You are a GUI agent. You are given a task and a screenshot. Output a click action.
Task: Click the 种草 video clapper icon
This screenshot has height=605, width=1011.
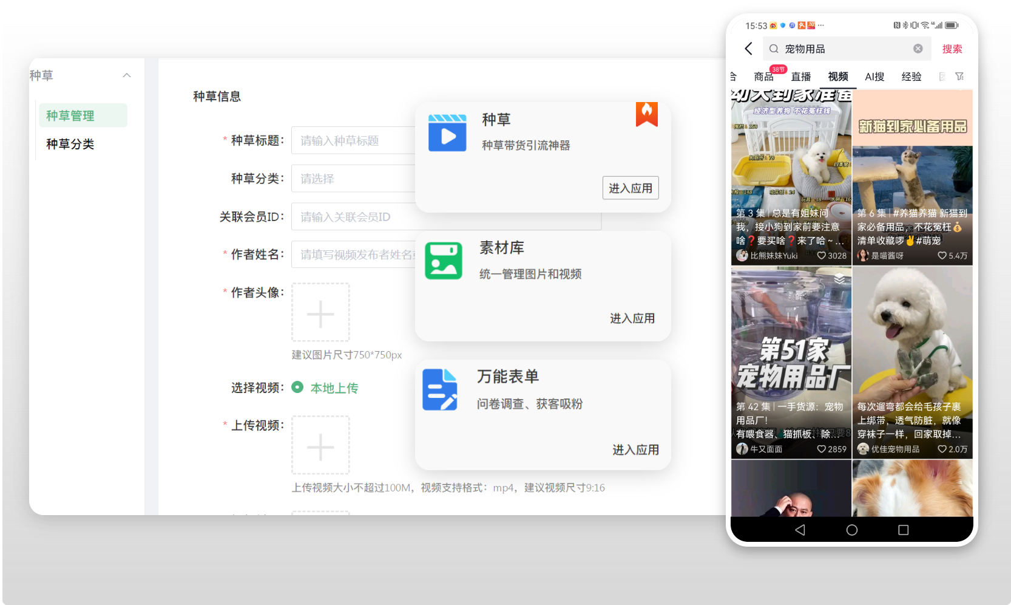(x=447, y=133)
